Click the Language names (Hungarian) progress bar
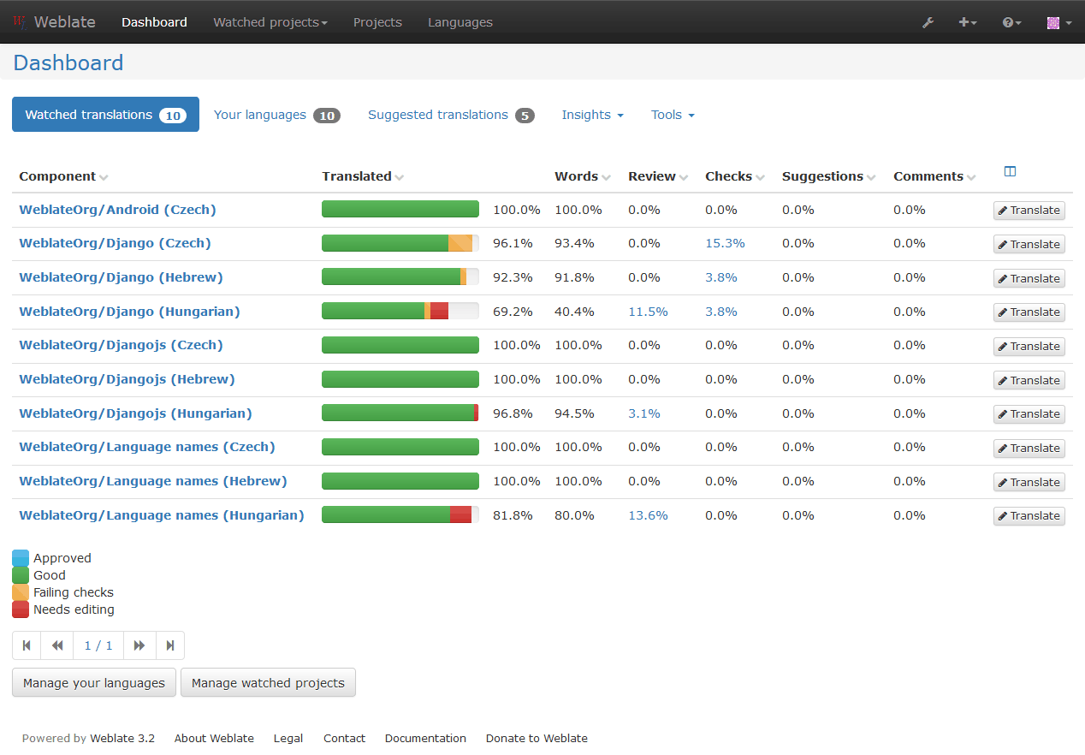Image resolution: width=1085 pixels, height=755 pixels. [x=400, y=514]
